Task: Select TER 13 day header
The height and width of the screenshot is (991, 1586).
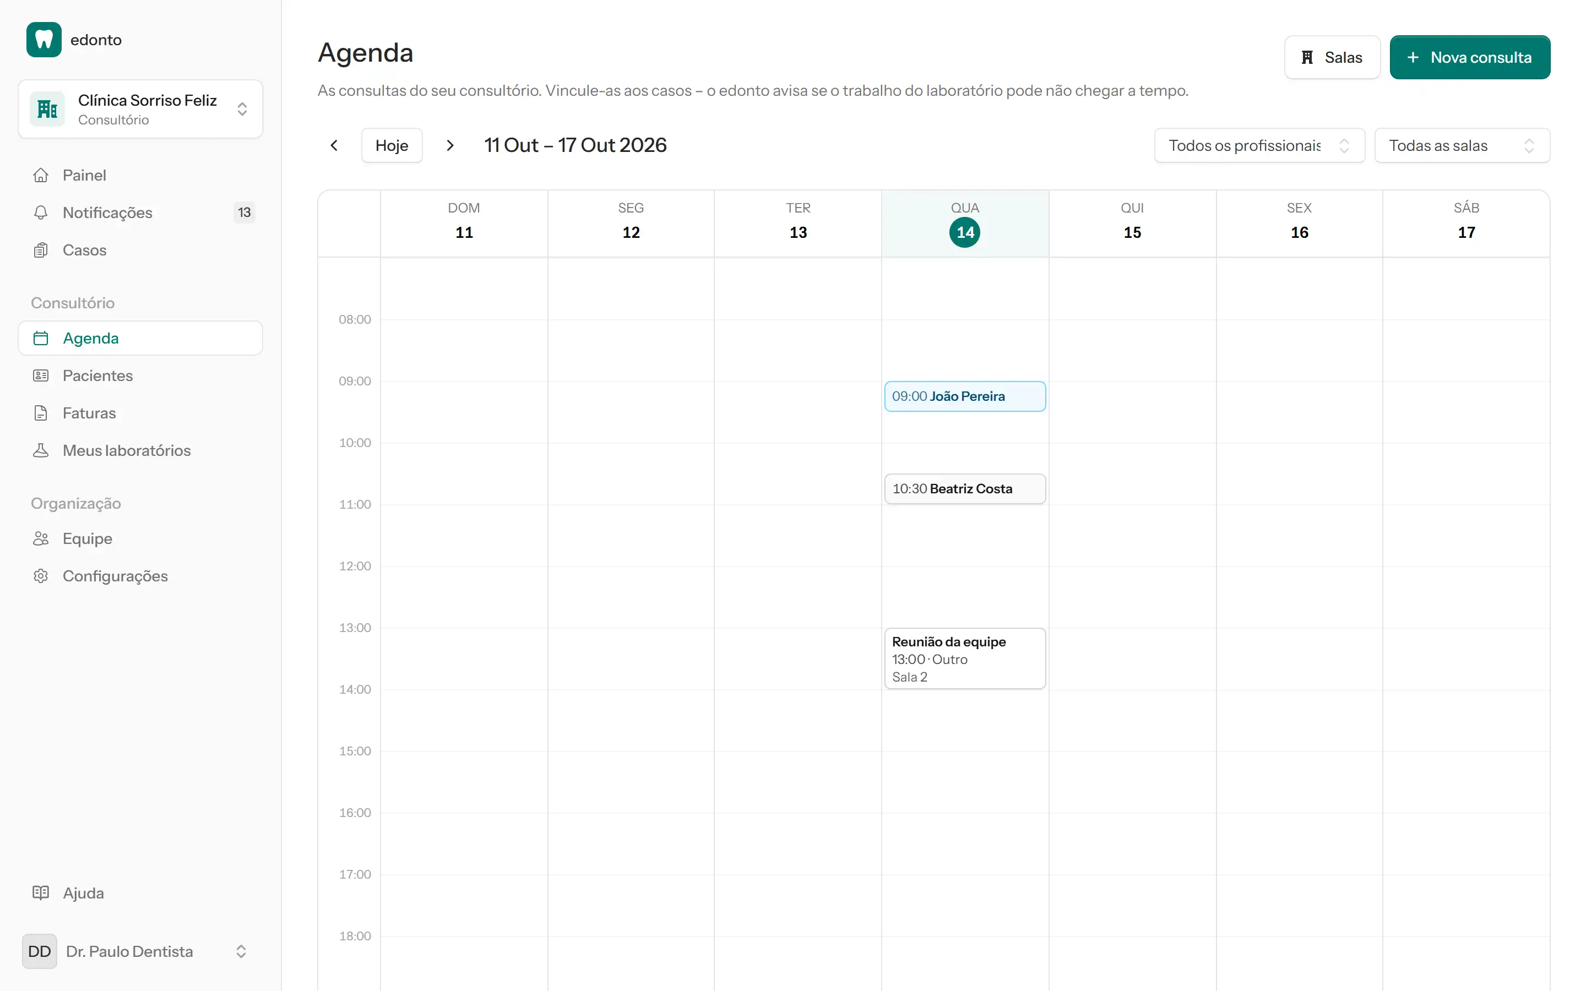Action: click(x=799, y=224)
